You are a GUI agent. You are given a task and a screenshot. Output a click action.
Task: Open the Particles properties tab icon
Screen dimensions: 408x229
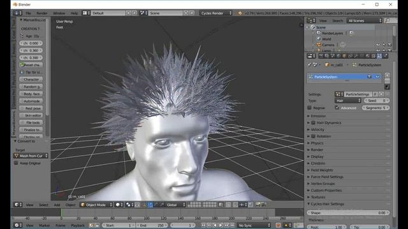pyautogui.click(x=379, y=56)
